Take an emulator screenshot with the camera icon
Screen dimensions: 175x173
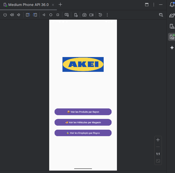[84, 15]
